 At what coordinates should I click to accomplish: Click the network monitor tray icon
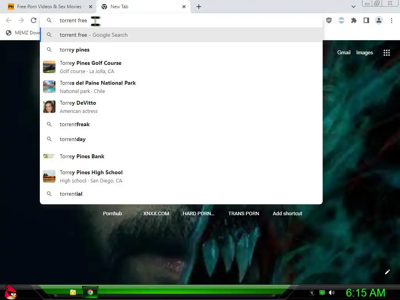click(x=322, y=293)
